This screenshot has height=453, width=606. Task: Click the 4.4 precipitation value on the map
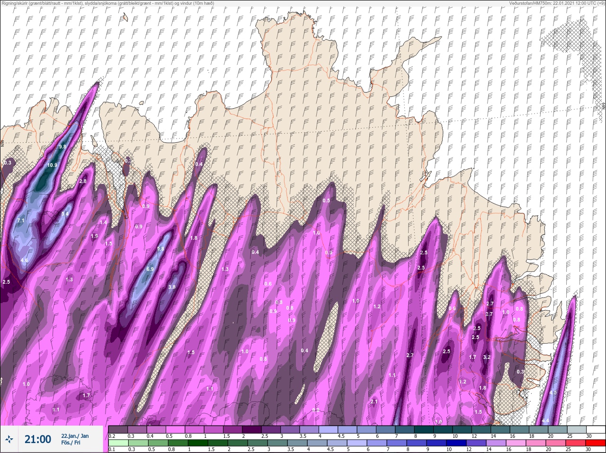[x=545, y=420]
